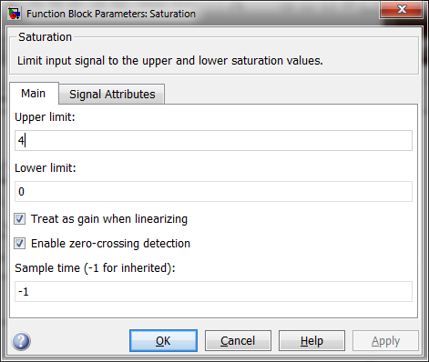Image resolution: width=429 pixels, height=362 pixels.
Task: Click the 'Enable zero-crossing detection' label text
Action: [x=110, y=244]
